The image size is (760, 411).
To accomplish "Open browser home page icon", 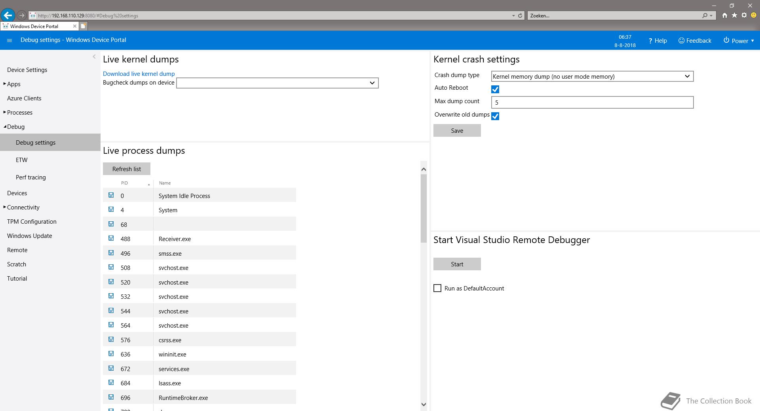I will (724, 15).
